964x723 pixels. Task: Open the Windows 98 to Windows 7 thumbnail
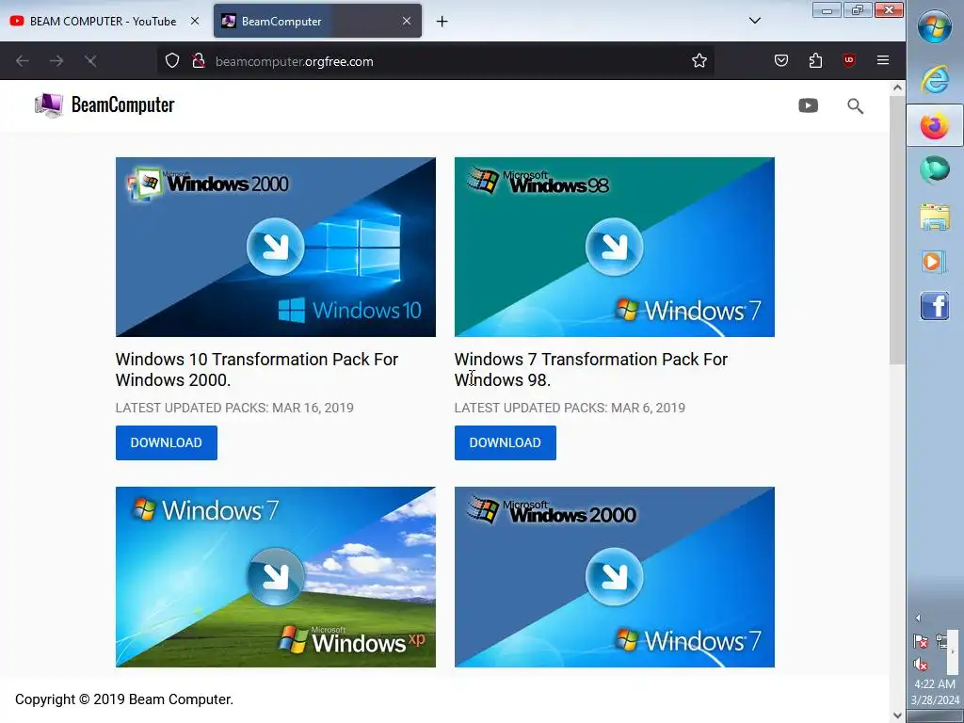point(614,248)
